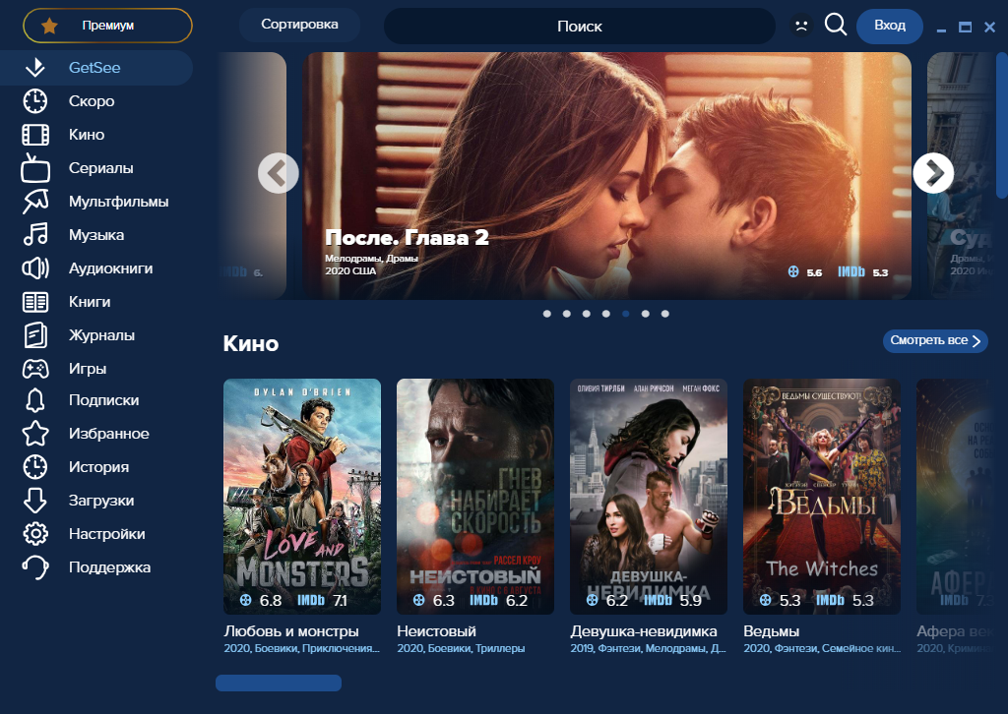
Task: Select the first carousel dot indicator
Action: [x=547, y=314]
